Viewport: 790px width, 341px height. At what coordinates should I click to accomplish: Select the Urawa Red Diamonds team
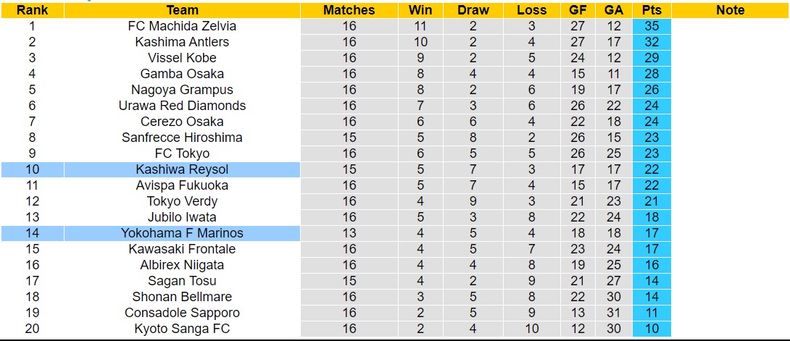182,106
